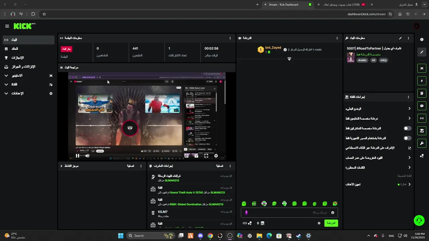Expand account age restrictions chevron

tap(409, 158)
